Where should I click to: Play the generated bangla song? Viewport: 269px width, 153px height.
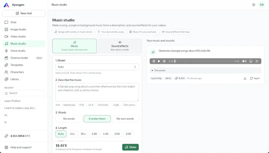pos(159,61)
